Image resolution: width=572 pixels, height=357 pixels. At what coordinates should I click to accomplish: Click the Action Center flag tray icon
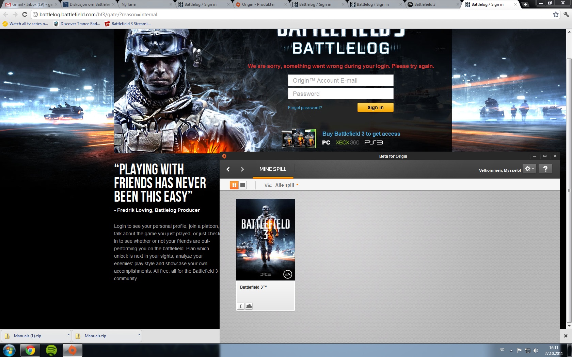point(520,350)
